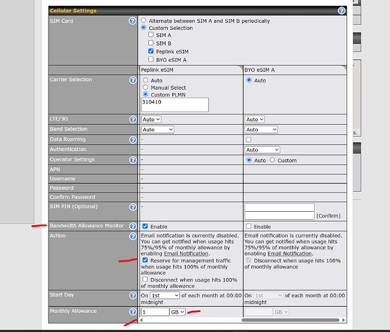The image size is (390, 332).
Task: Select the Peplink eSIM tab
Action: pos(191,70)
